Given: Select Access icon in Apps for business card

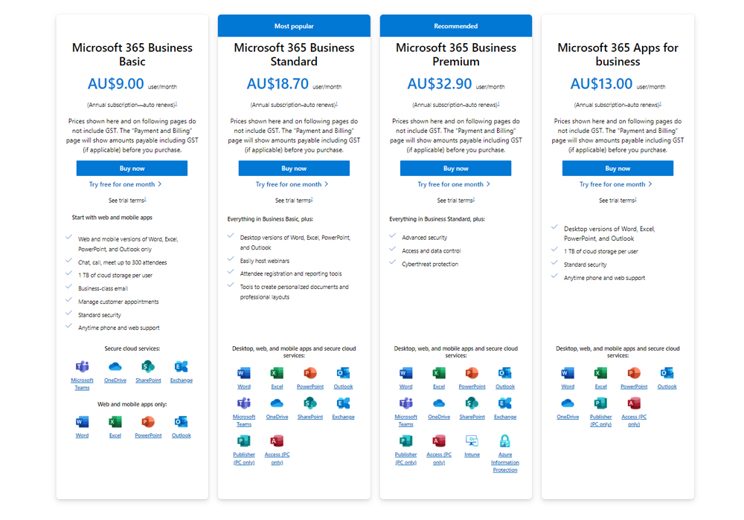Looking at the screenshot, I should point(634,403).
